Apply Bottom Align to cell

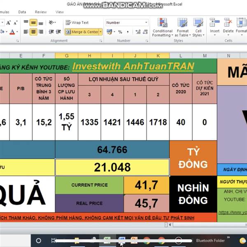(x=41, y=23)
